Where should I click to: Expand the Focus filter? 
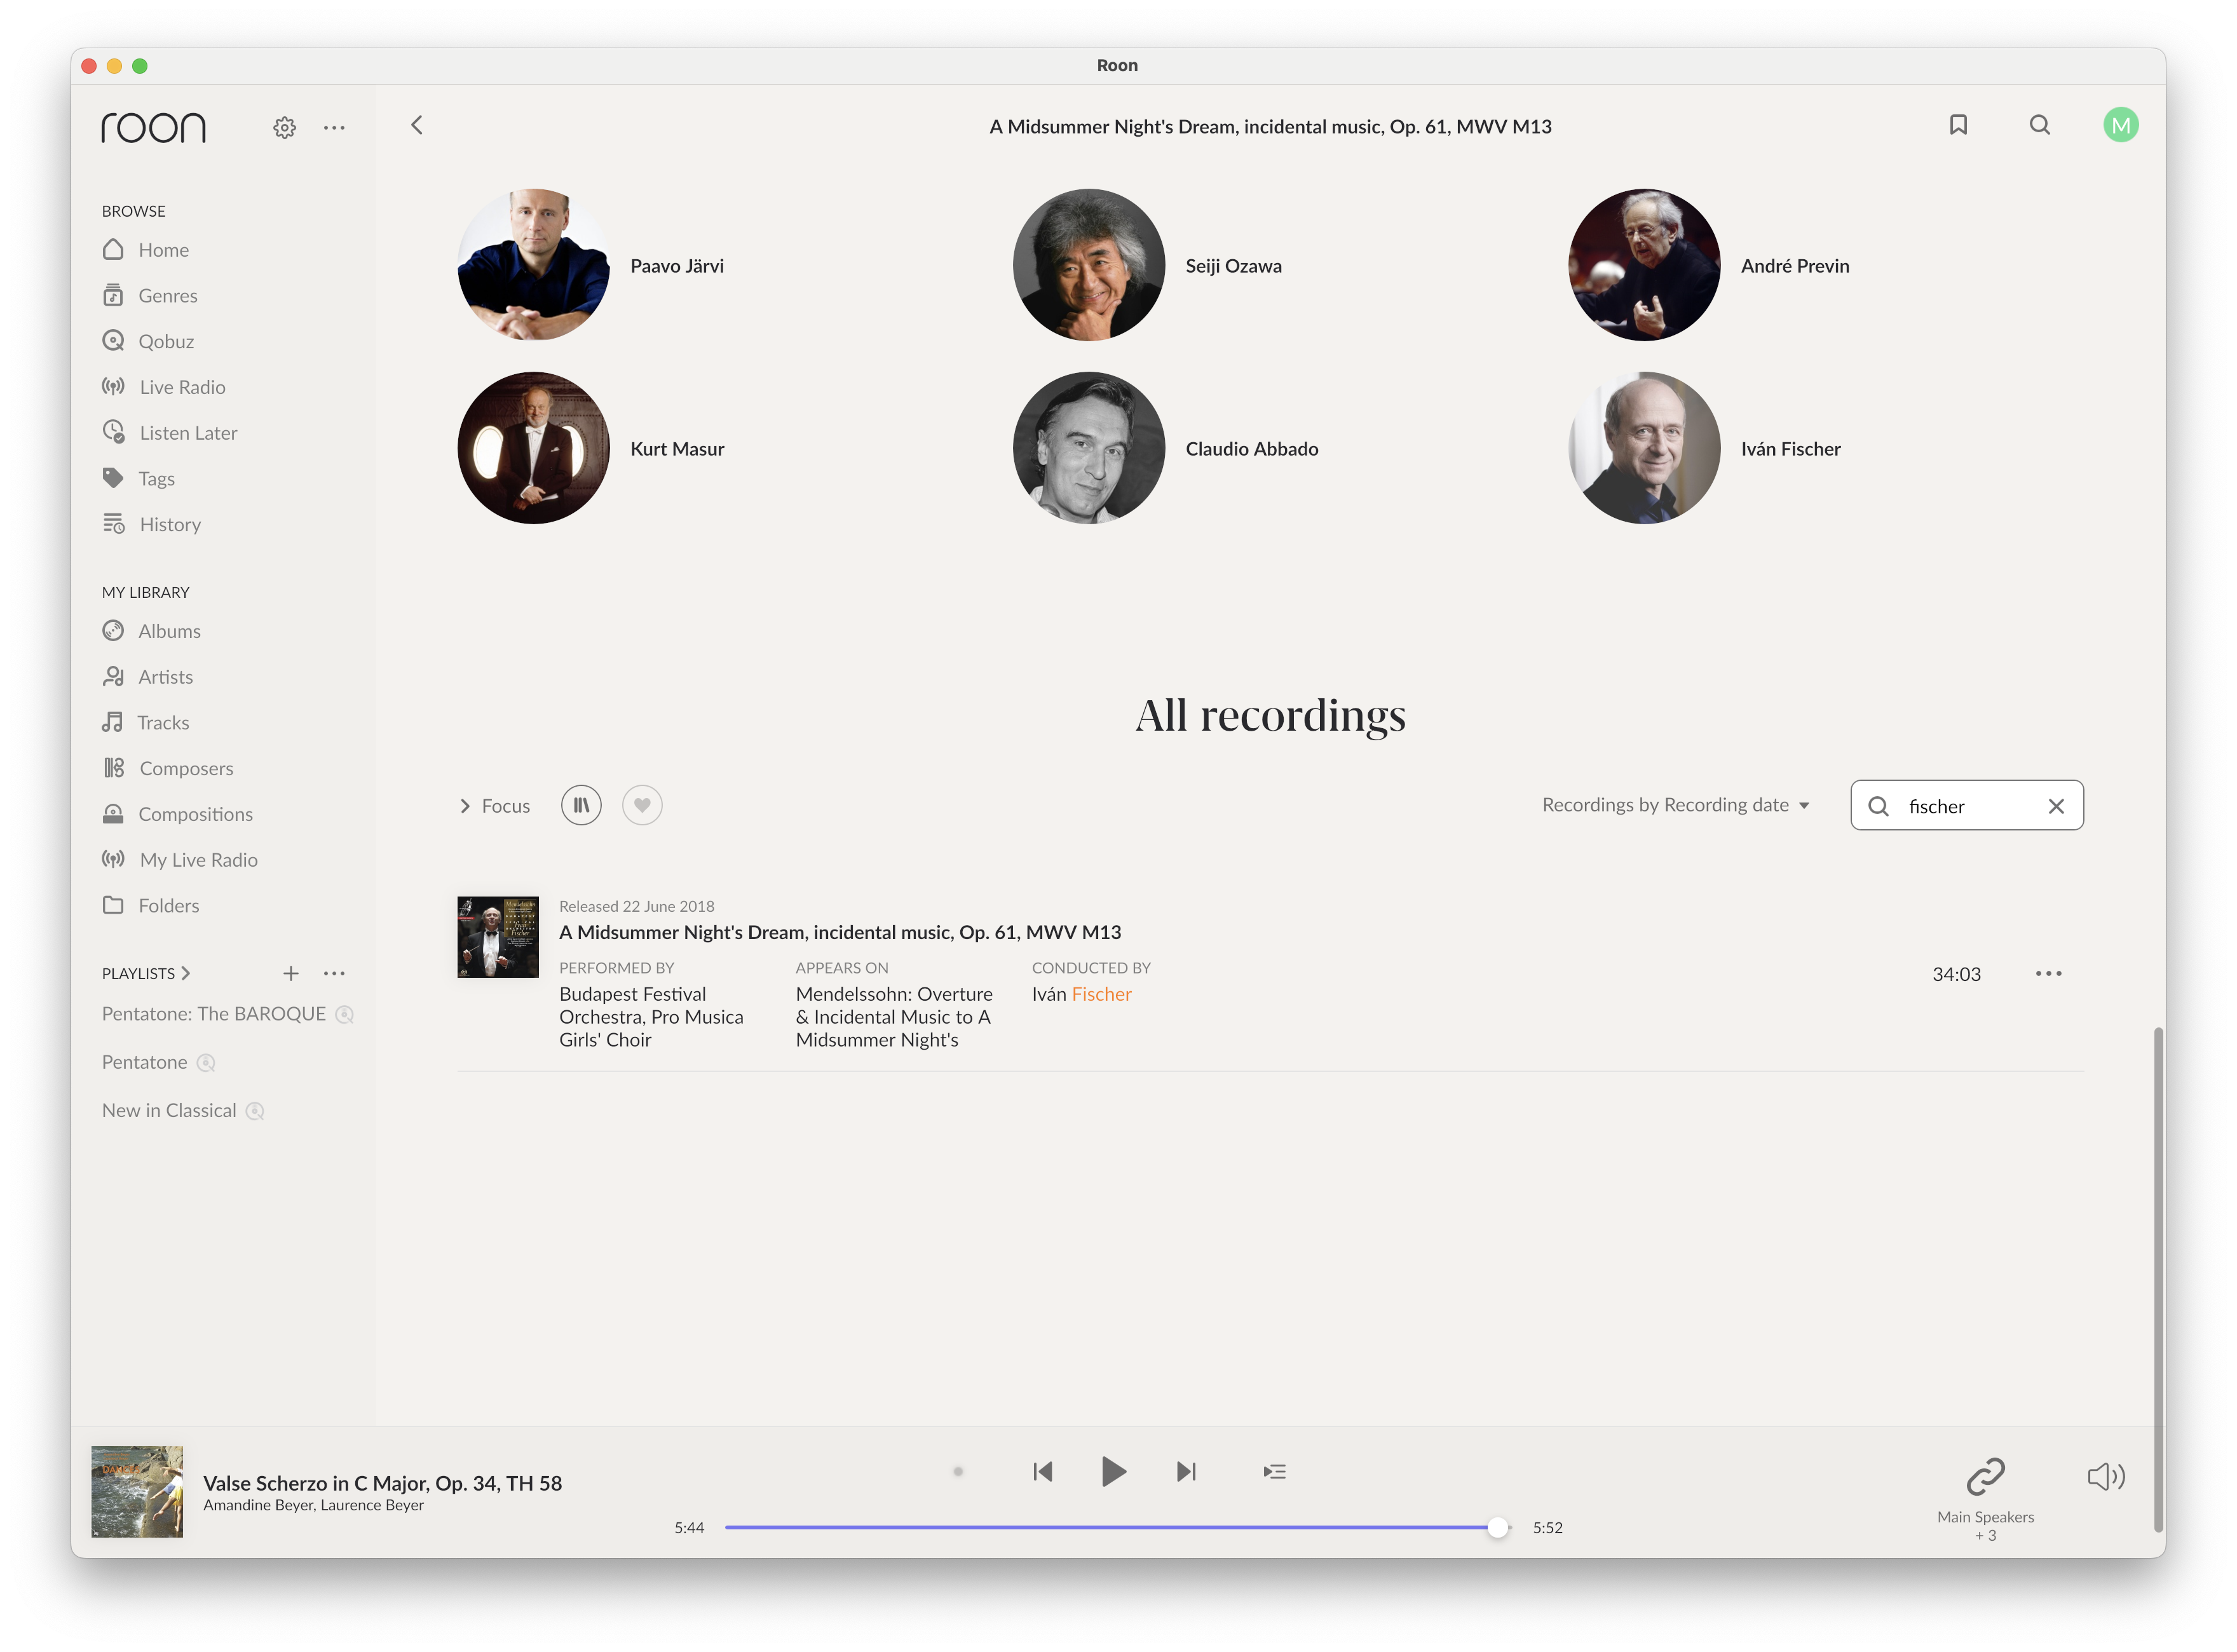(495, 806)
